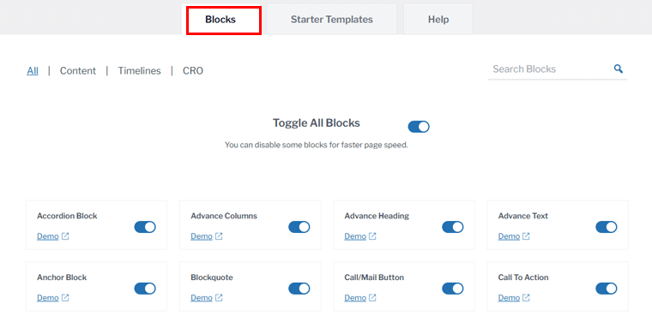
Task: Click the search magnifier icon
Action: (x=619, y=69)
